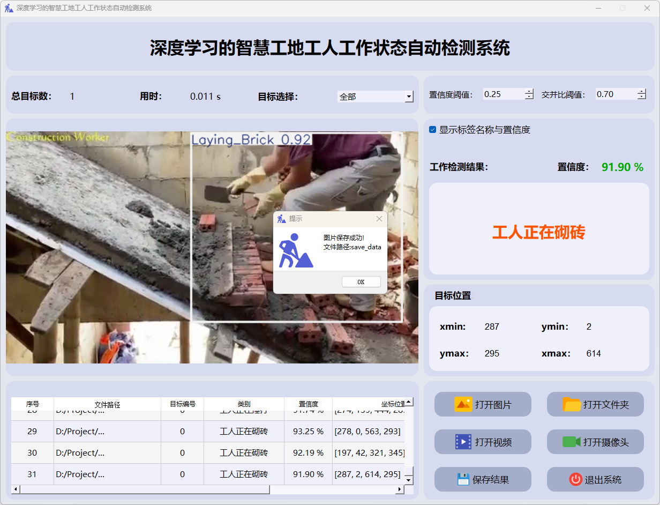Screen dimensions: 660x505
Task: Decrease 交并比阈值 with the down arrow
Action: (642, 97)
